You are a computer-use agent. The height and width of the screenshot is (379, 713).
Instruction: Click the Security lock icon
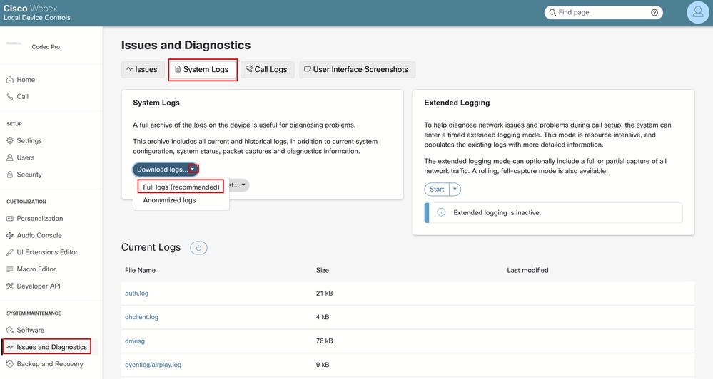[x=9, y=175]
